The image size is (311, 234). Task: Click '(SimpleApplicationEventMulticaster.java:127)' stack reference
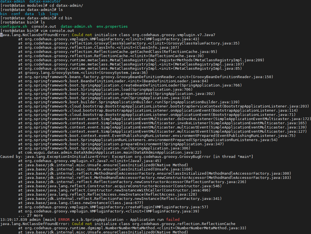(x=258, y=132)
